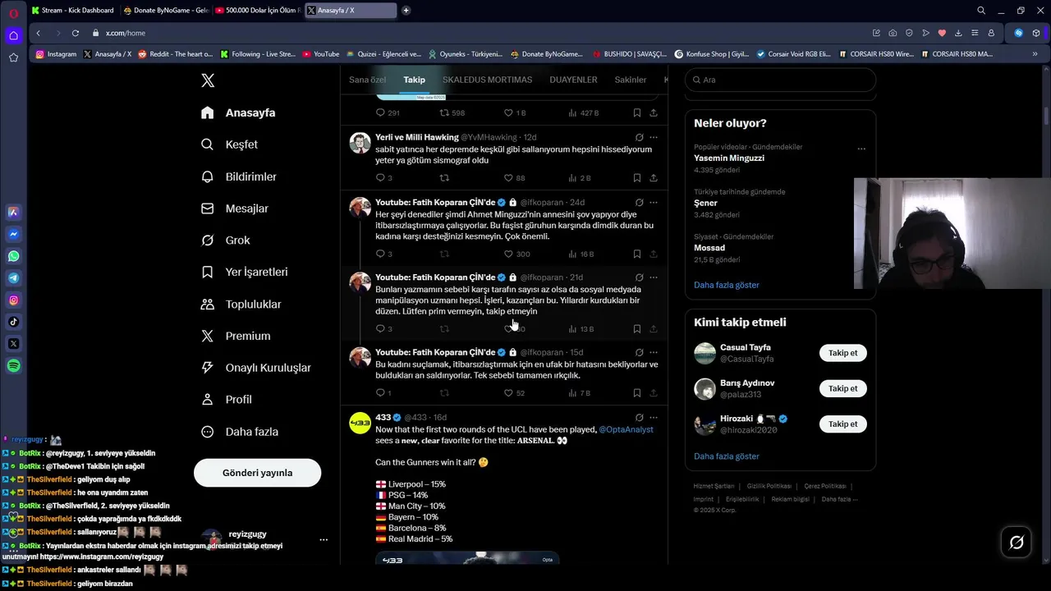Open Opera sidebar Messenger icon
This screenshot has width=1051, height=591.
click(x=13, y=234)
